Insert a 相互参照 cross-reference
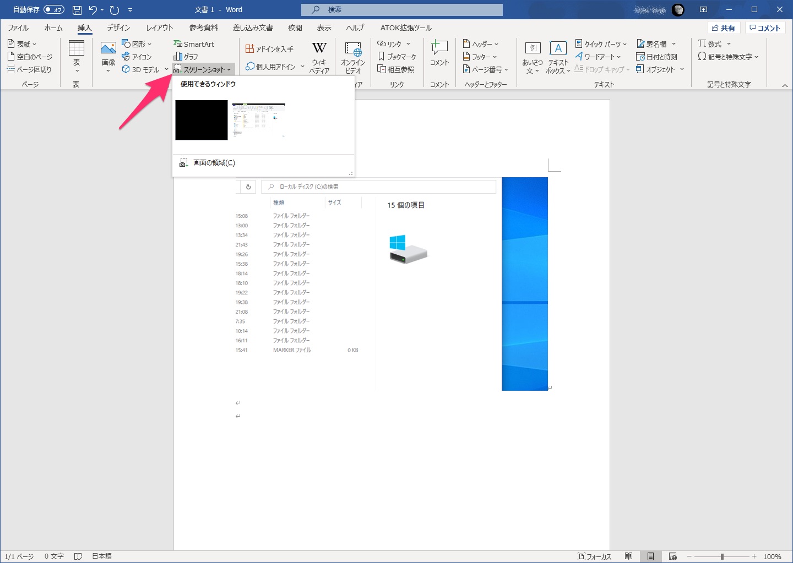793x563 pixels. [395, 69]
